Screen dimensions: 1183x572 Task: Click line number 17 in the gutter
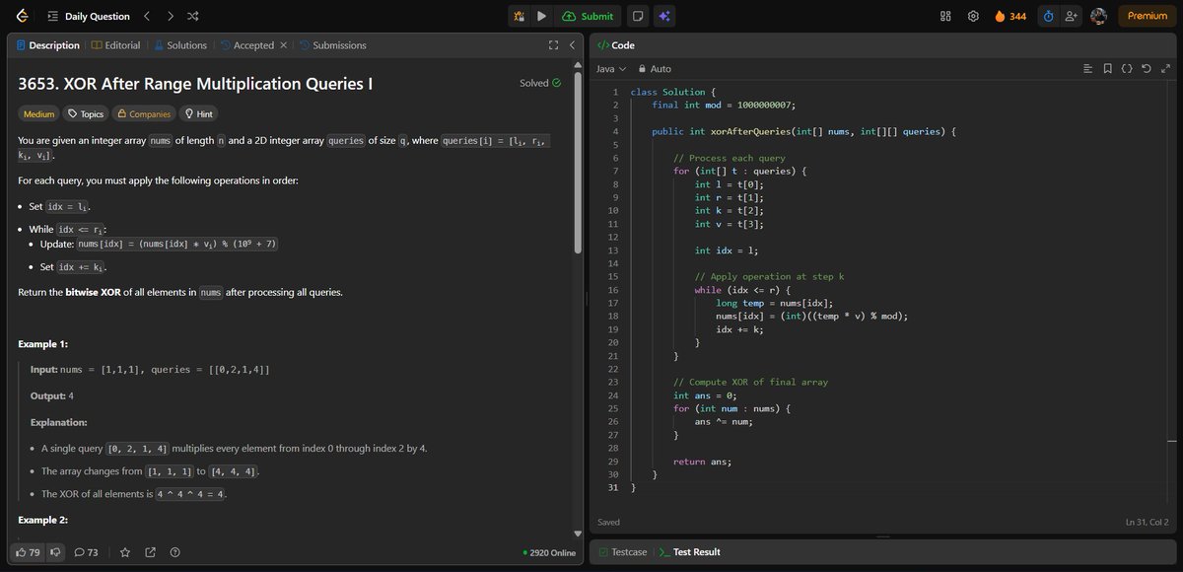[x=611, y=303]
